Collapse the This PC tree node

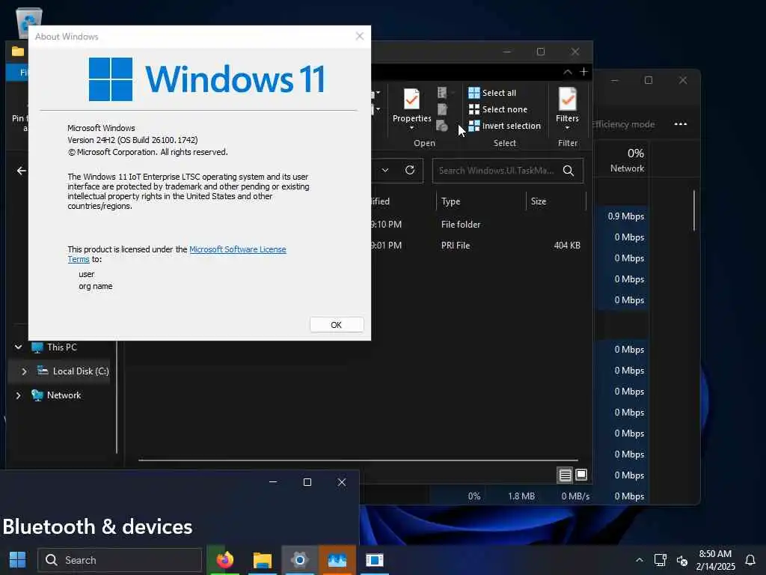pyautogui.click(x=18, y=347)
